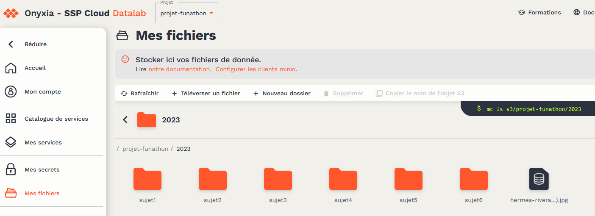Create a Nouveau dossier

pos(282,93)
